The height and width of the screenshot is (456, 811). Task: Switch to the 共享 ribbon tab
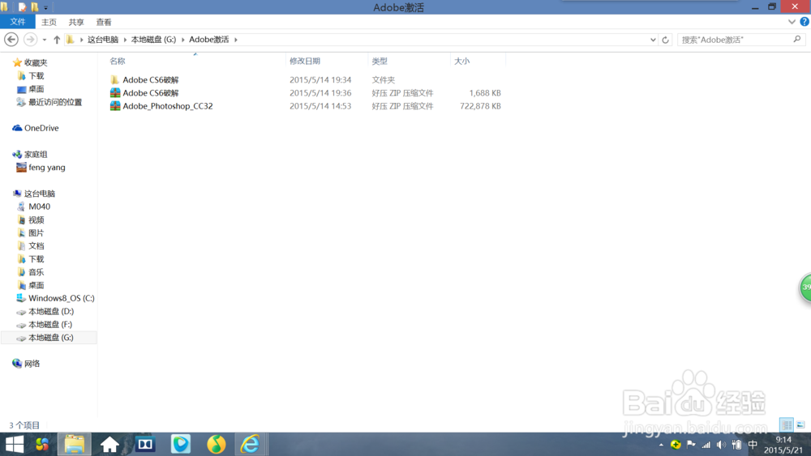(76, 22)
